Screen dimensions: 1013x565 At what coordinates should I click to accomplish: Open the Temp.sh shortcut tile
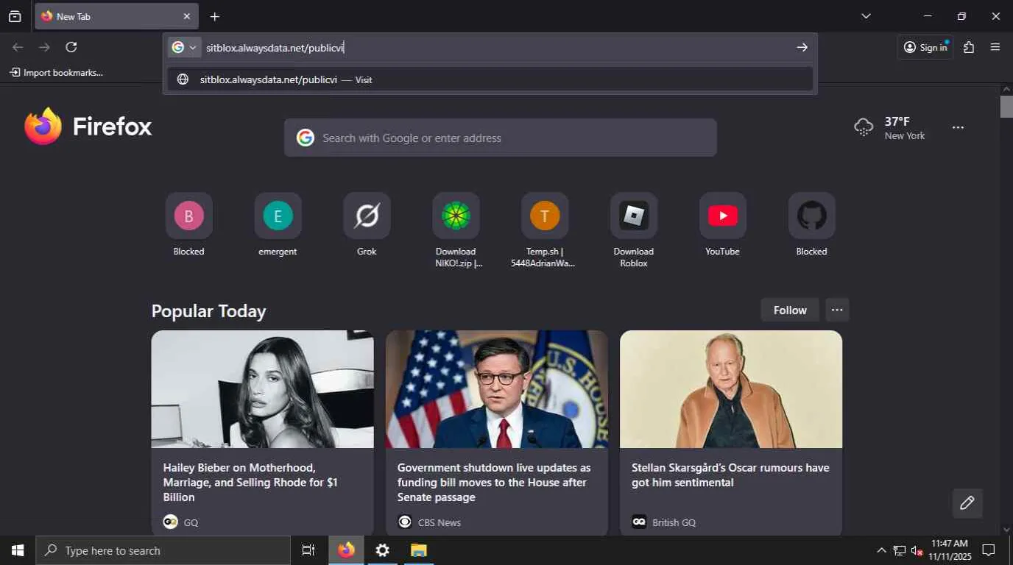coord(545,216)
